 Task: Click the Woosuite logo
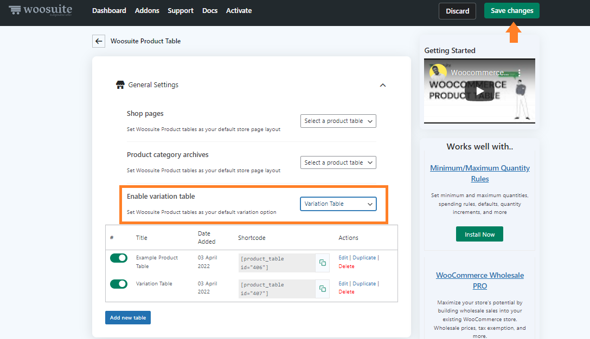40,10
